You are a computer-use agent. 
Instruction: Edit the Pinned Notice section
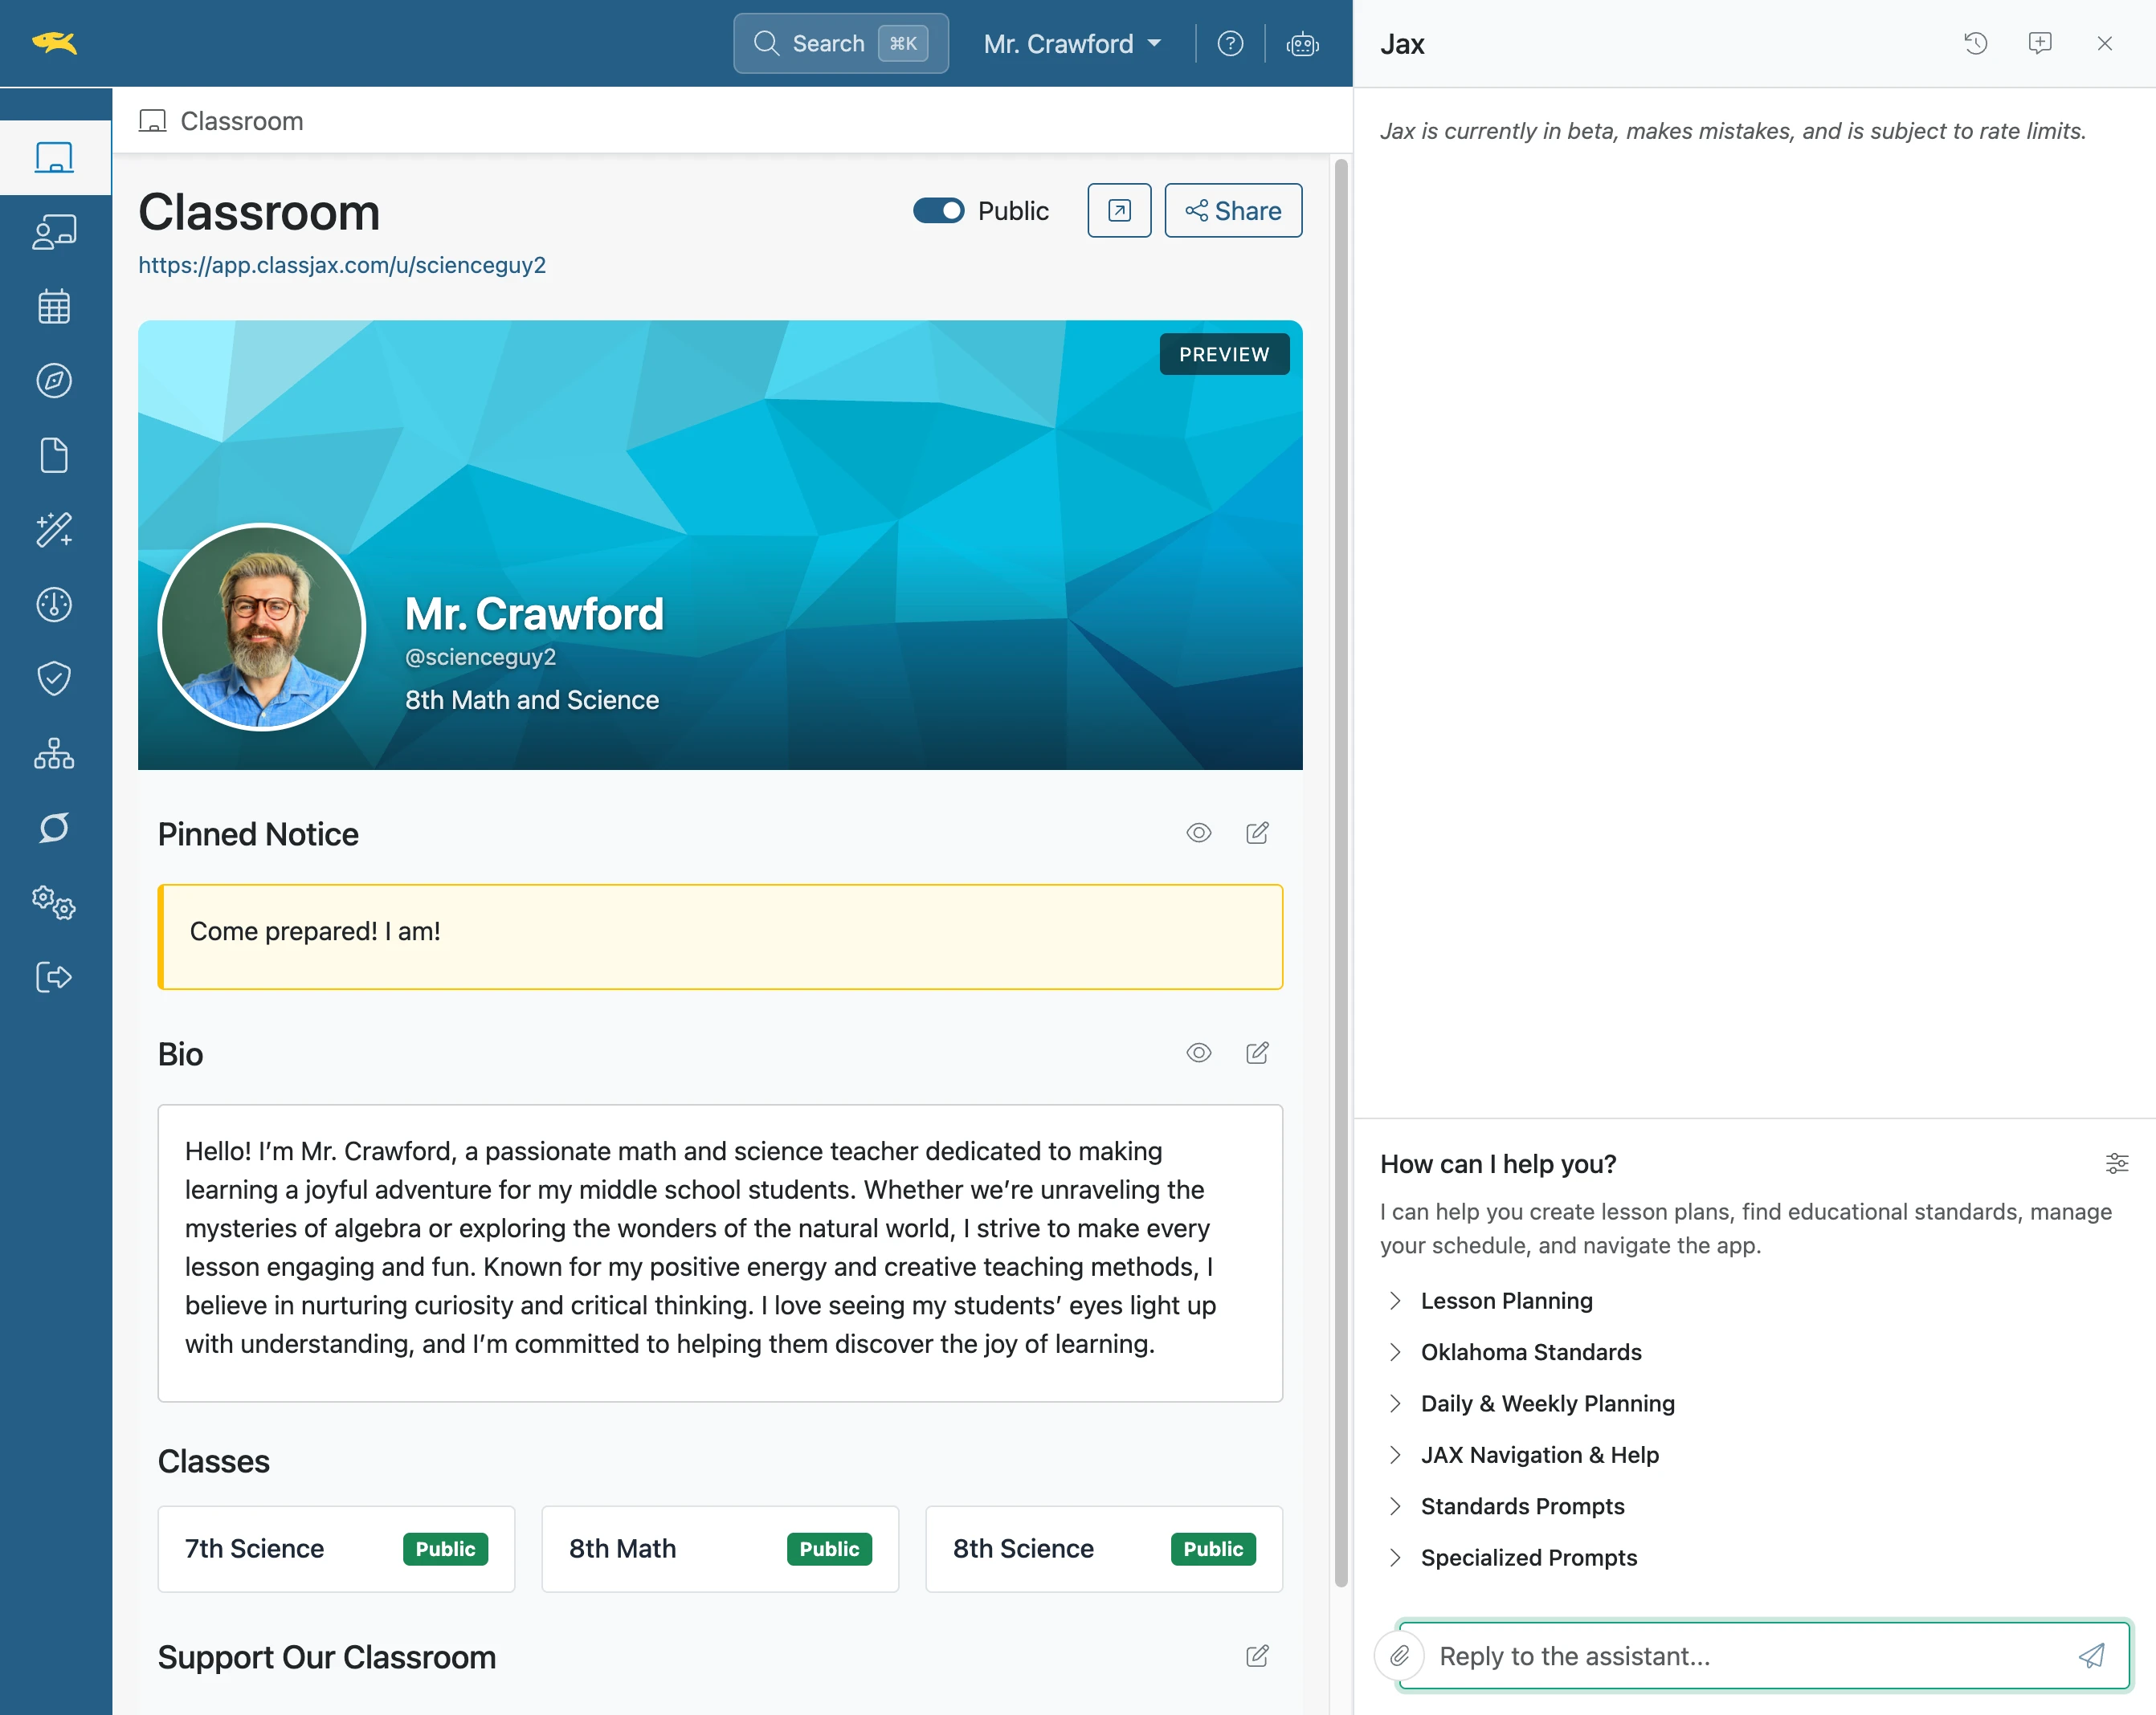click(x=1257, y=833)
